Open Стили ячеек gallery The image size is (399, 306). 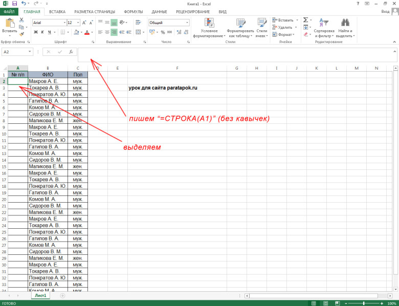point(261,28)
